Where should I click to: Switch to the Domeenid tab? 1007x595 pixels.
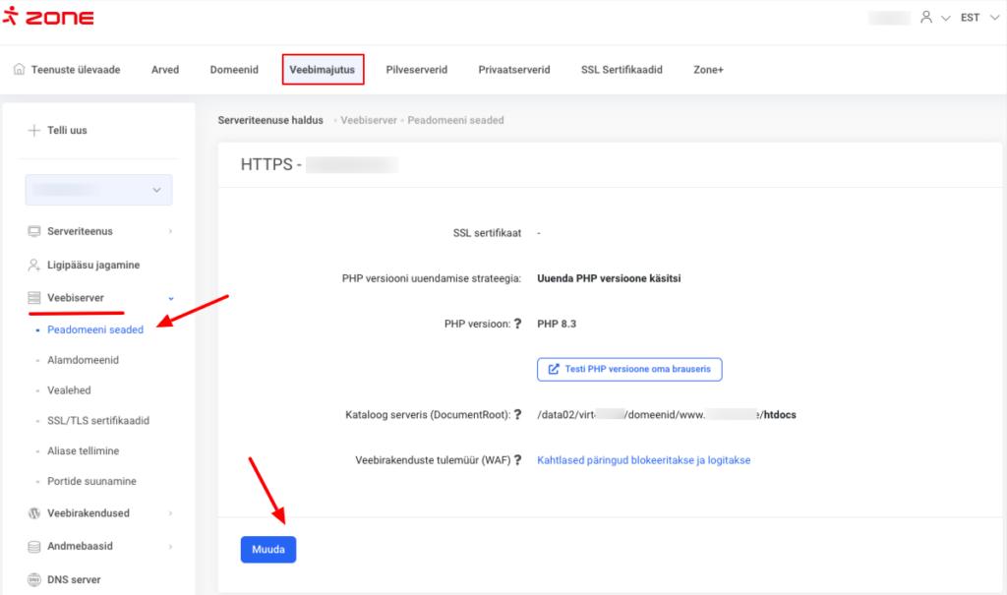click(234, 70)
